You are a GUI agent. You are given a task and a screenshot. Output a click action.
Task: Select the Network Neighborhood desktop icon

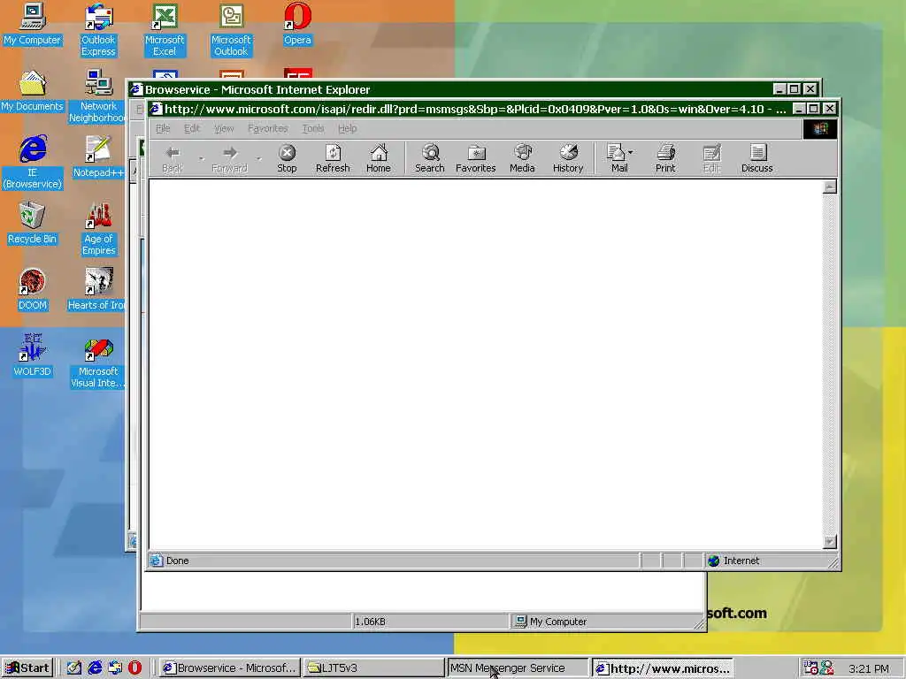[98, 96]
